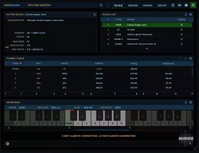Click the info icon at bottom left
This screenshot has width=199, height=153.
click(x=7, y=144)
